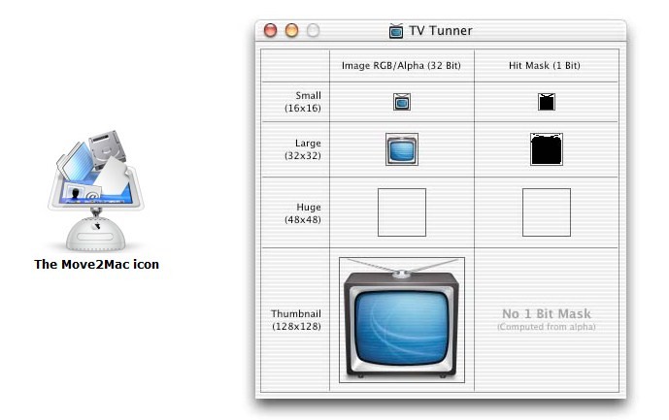Click the 'Thumbnail (128x128)' row label
Viewport: 669px width, 420px height.
[x=296, y=320]
